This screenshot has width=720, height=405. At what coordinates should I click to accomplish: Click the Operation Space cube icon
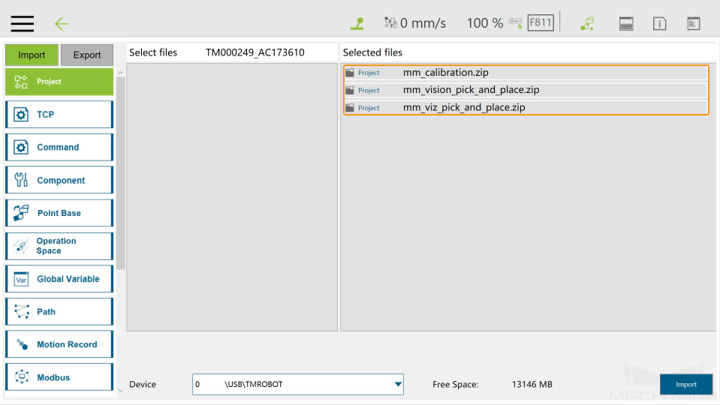click(21, 246)
